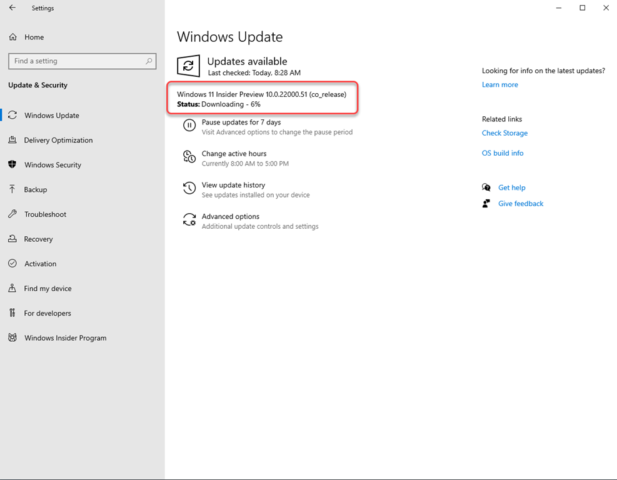
Task: Open the Windows Update sidebar section
Action: coord(51,116)
